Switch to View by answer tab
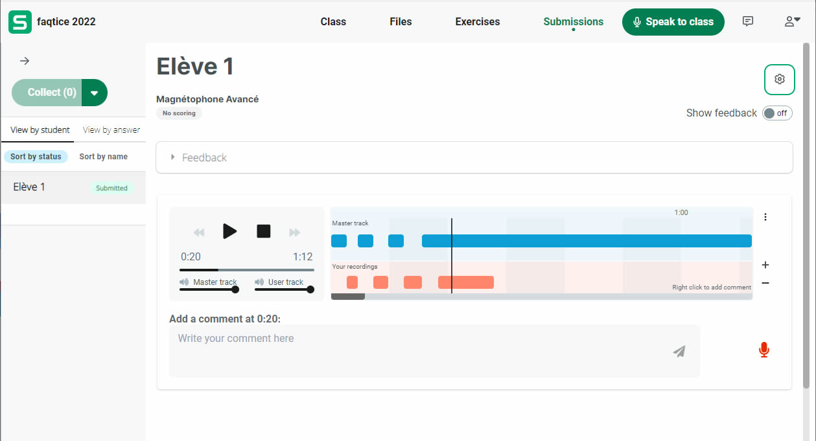This screenshot has height=441, width=816. click(x=111, y=130)
